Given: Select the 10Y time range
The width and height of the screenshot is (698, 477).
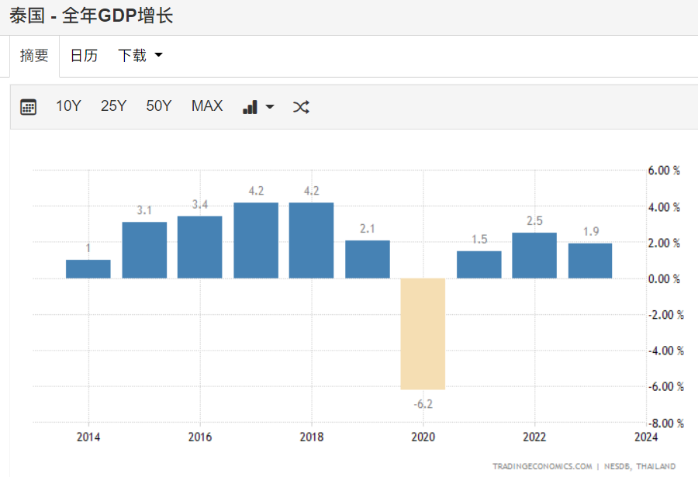Looking at the screenshot, I should 68,106.
